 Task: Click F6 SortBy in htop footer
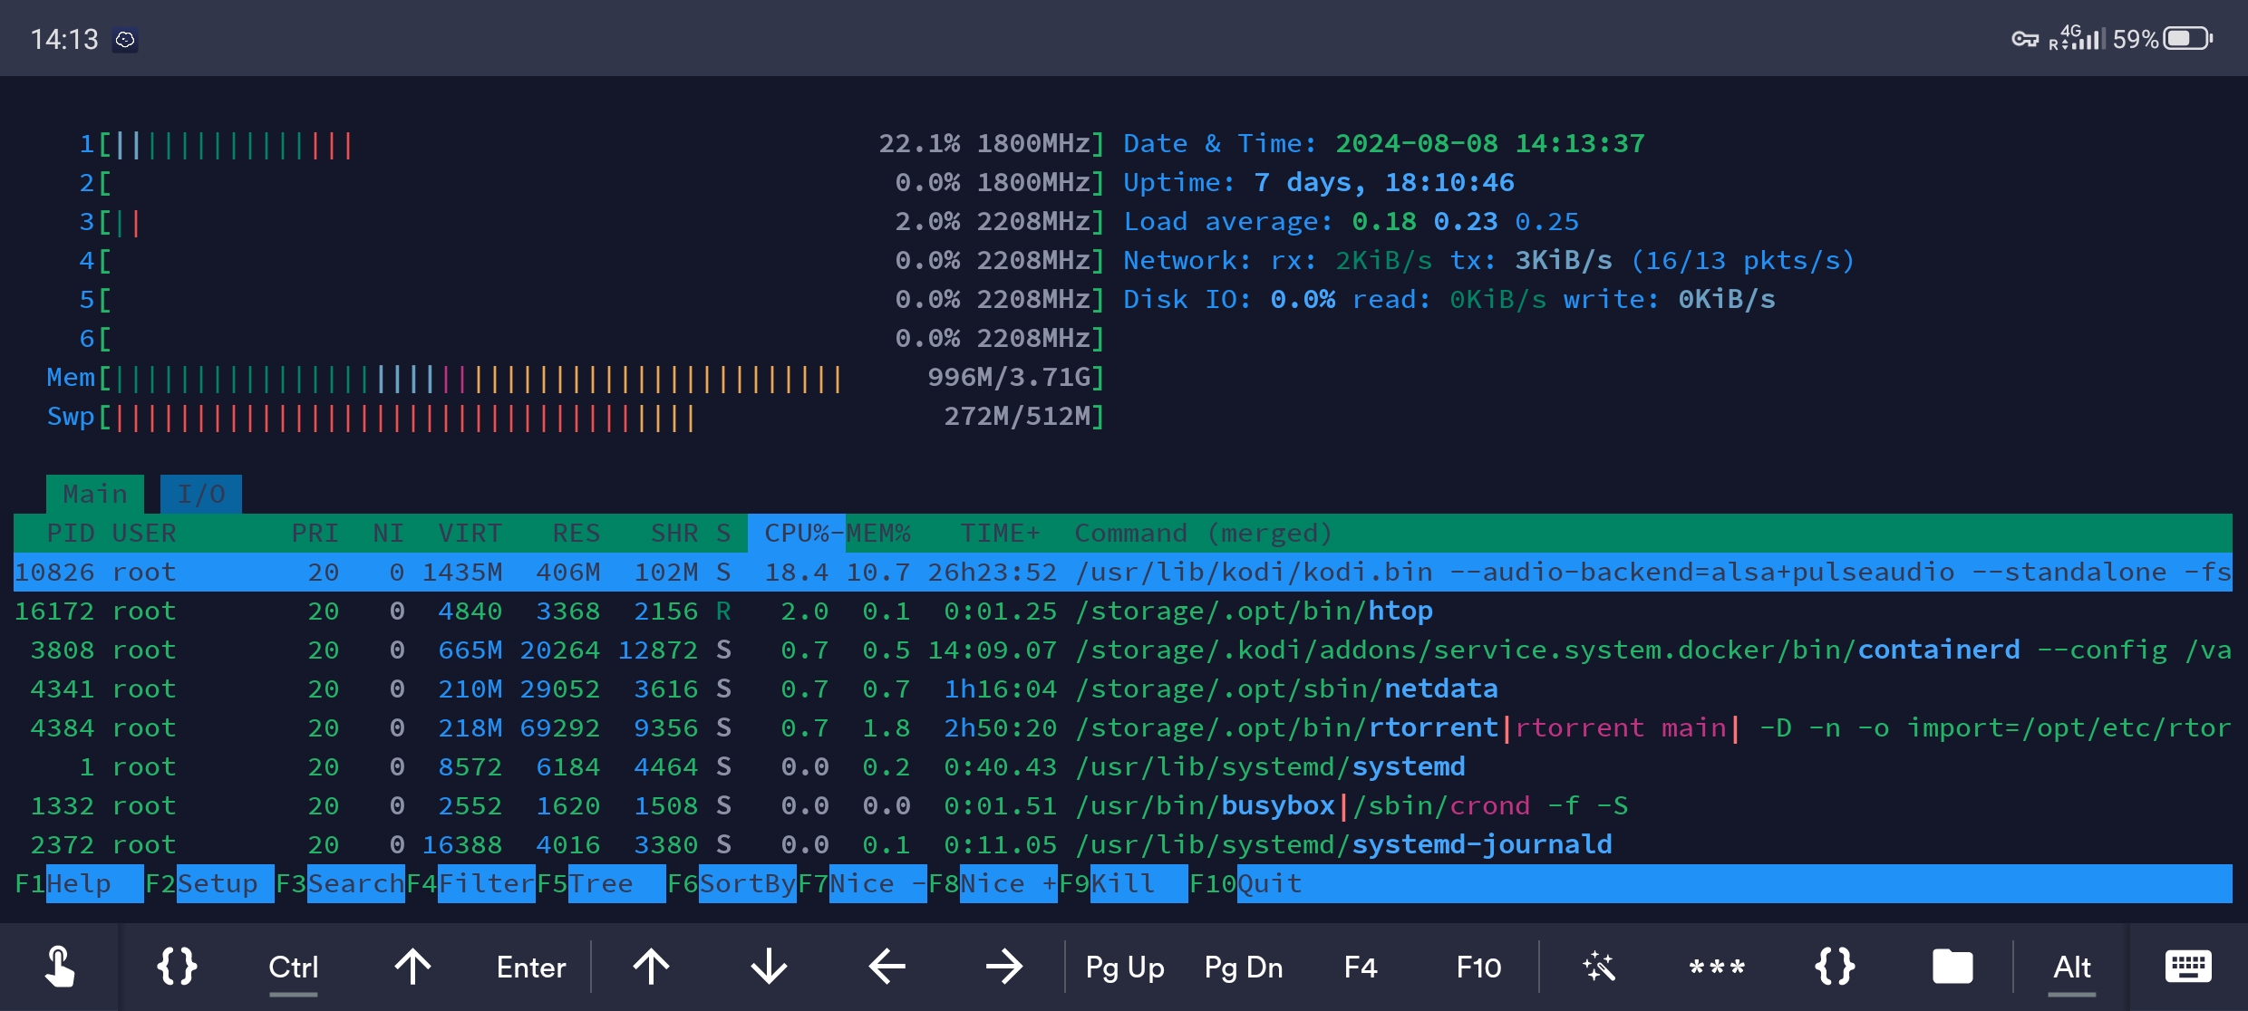732,883
